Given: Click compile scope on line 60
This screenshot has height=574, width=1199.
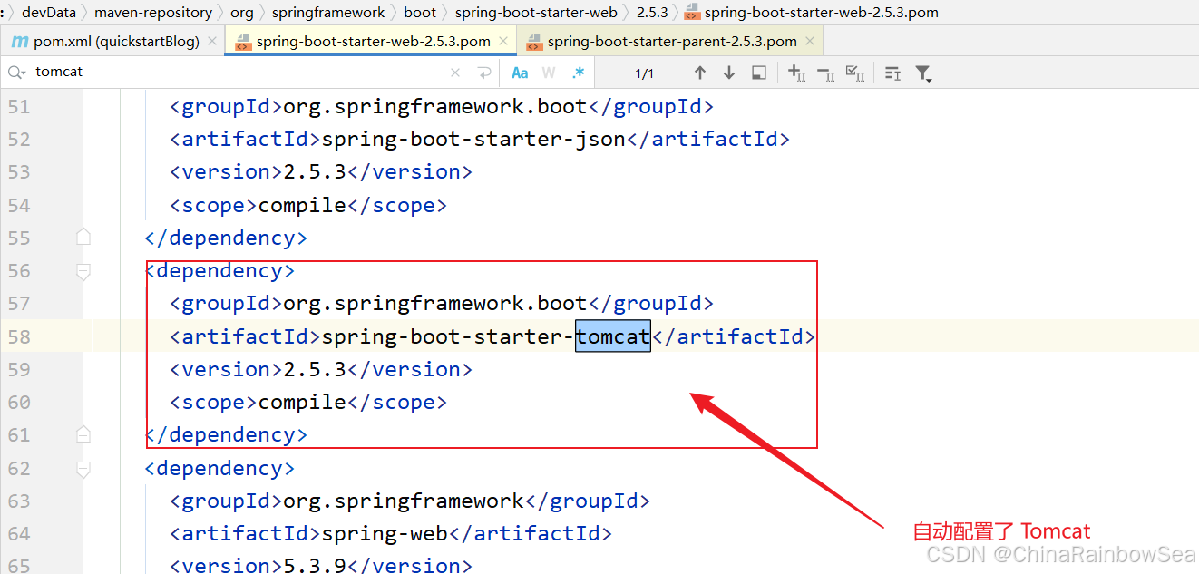Looking at the screenshot, I should tap(303, 402).
